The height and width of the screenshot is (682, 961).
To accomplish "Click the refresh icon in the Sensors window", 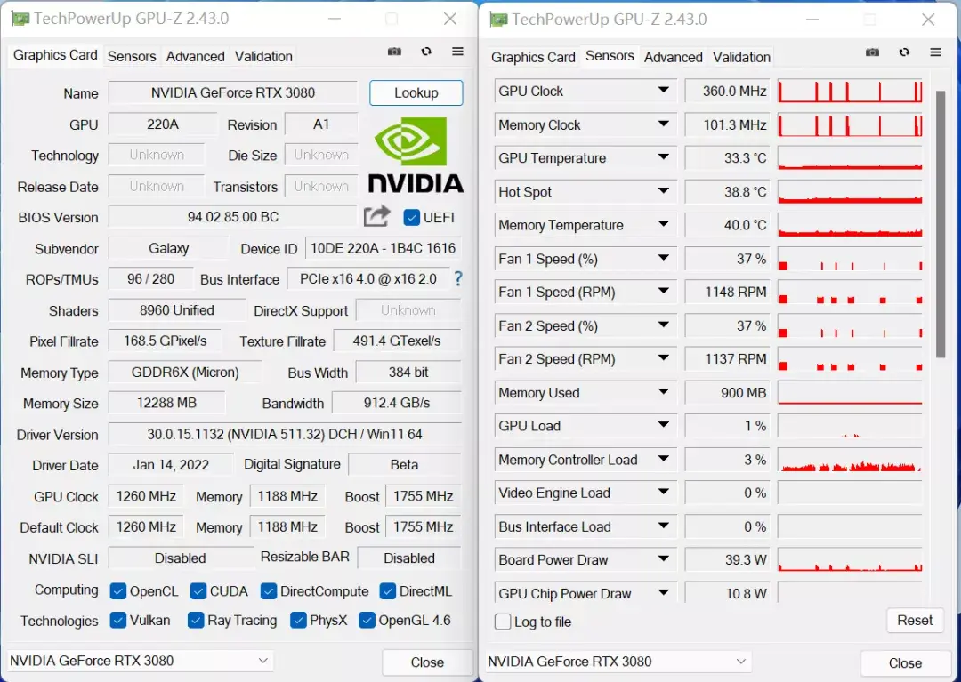I will pyautogui.click(x=904, y=52).
